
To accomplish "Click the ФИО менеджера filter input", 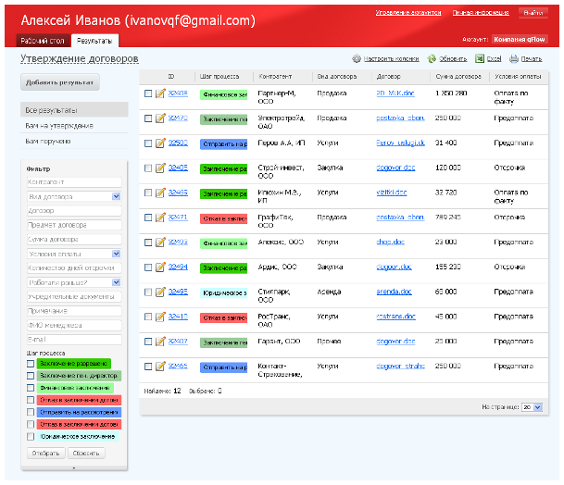I will click(74, 326).
